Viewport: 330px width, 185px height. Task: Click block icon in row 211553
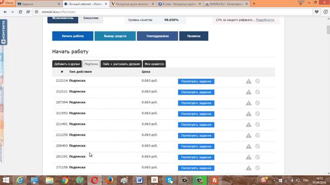pyautogui.click(x=257, y=114)
